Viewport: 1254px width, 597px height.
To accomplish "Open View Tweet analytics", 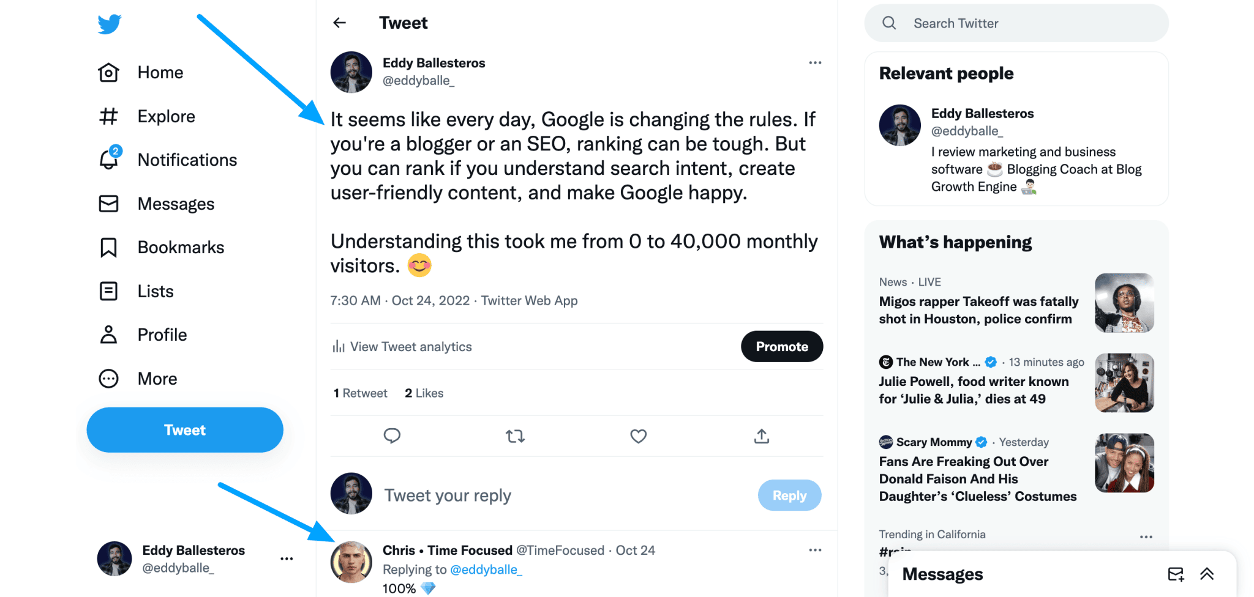I will (401, 346).
